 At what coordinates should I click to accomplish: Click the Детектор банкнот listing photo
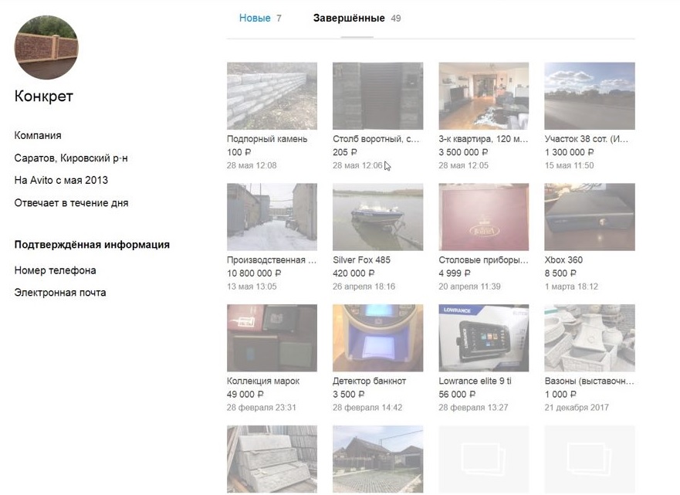(377, 338)
